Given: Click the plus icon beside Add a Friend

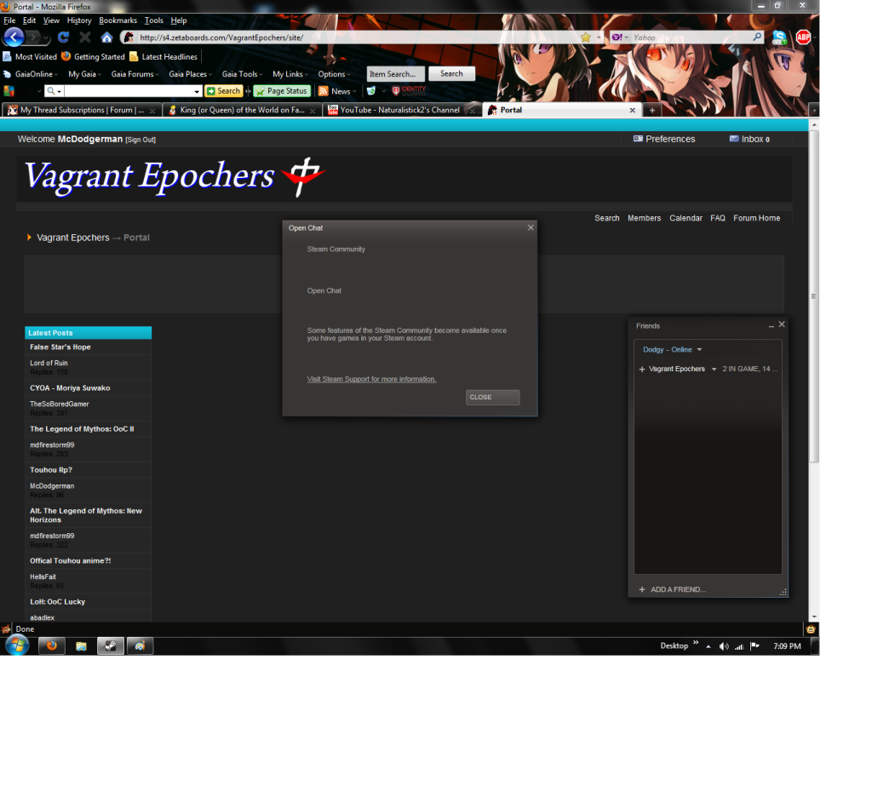Looking at the screenshot, I should click(x=642, y=589).
